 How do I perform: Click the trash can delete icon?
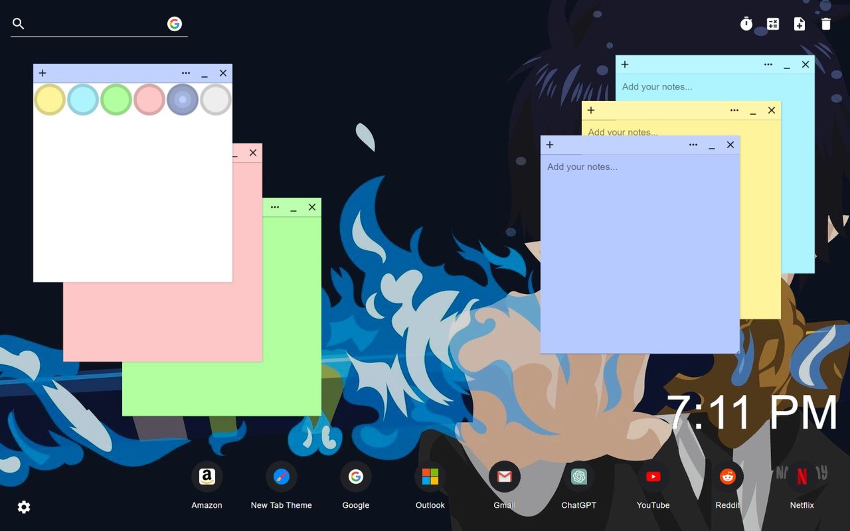click(826, 24)
